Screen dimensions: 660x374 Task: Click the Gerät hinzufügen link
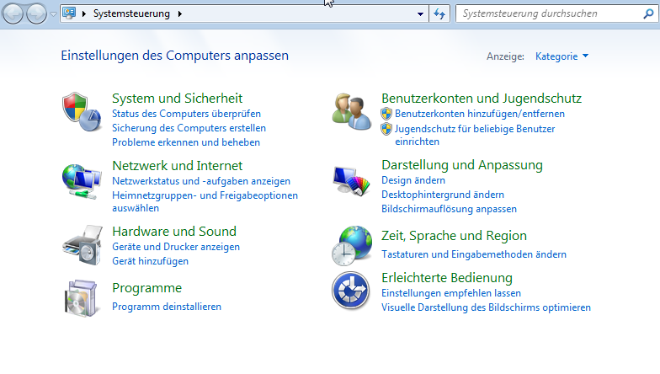150,261
